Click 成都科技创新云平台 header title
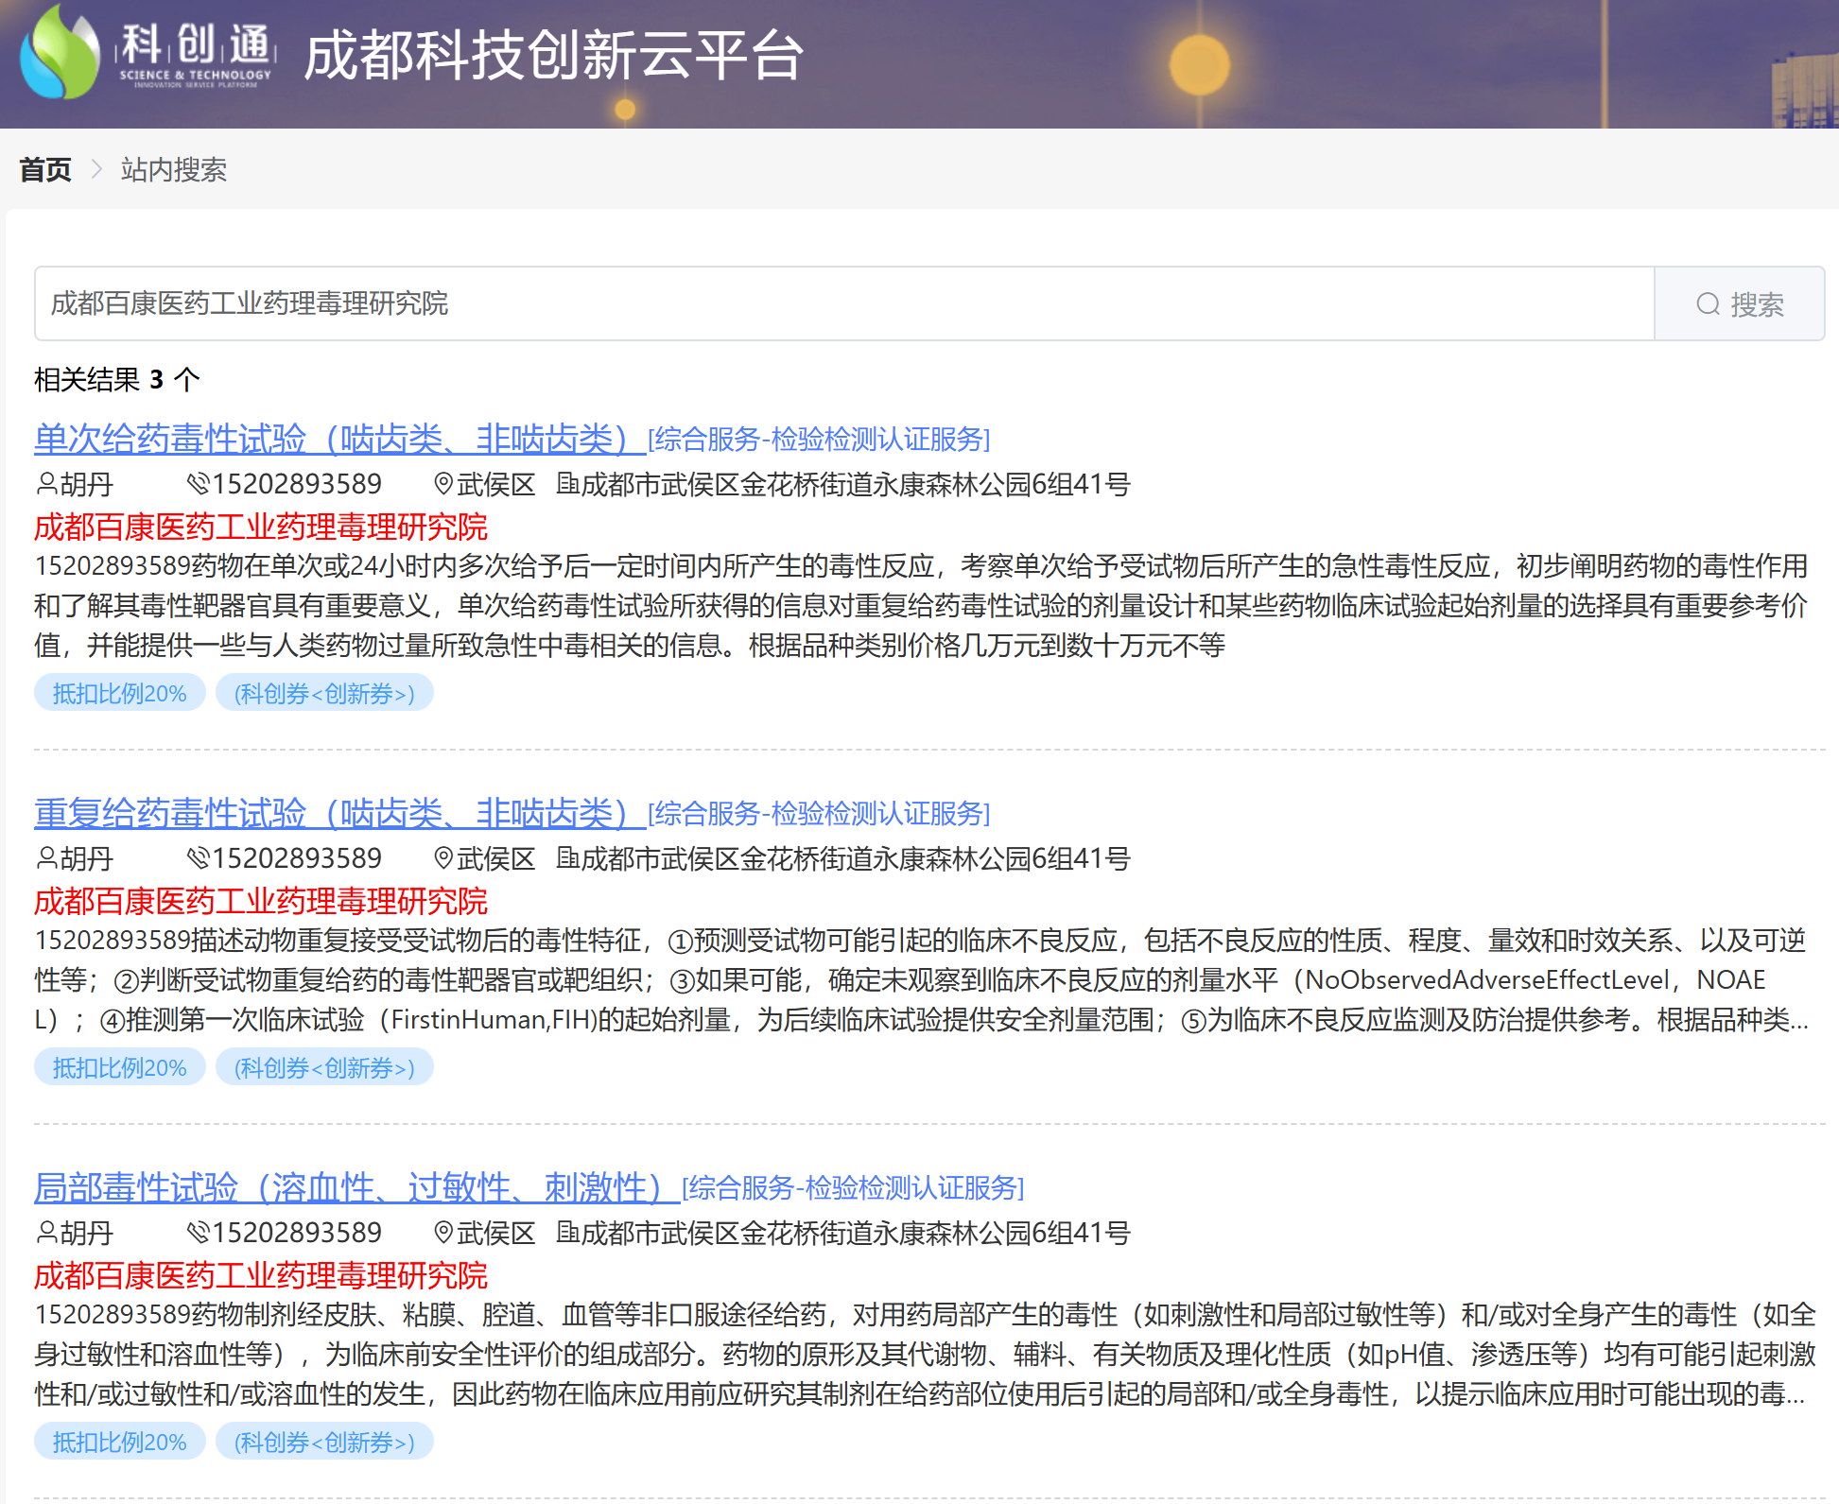Viewport: 1839px width, 1504px height. 553,55
